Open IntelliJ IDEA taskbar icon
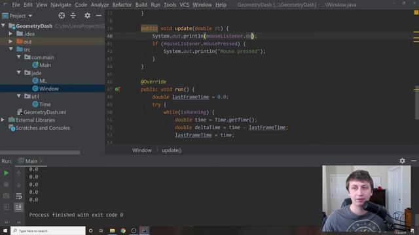The width and height of the screenshot is (419, 235). tap(144, 230)
